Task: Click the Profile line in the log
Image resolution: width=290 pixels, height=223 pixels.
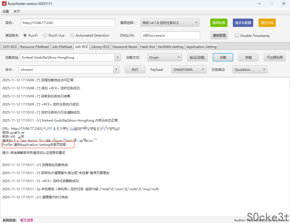Action: (34, 145)
